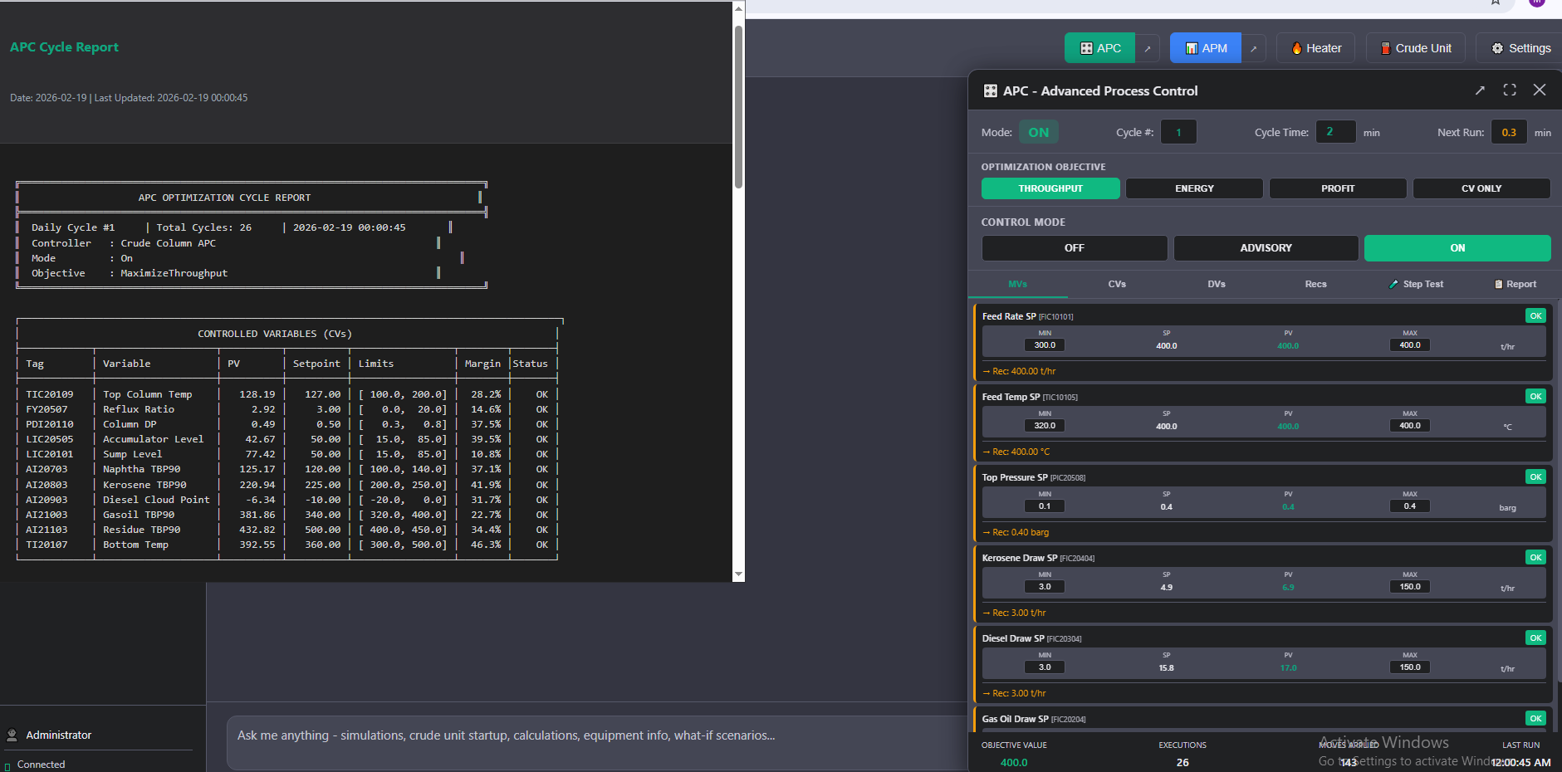Open the APC panel button
The height and width of the screenshot is (772, 1562).
[x=1099, y=48]
